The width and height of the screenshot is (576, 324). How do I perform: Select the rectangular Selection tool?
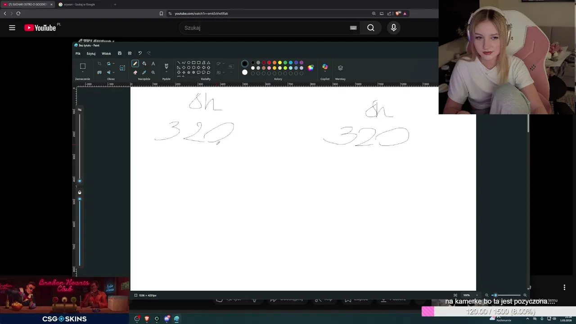(83, 66)
